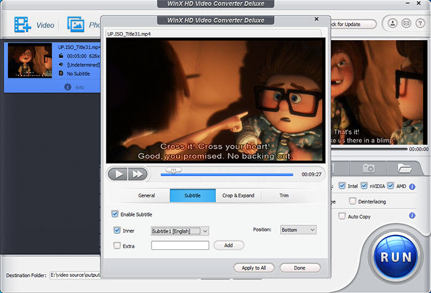Image resolution: width=431 pixels, height=293 pixels.
Task: Click the Info icon under the video item
Action: point(68,87)
